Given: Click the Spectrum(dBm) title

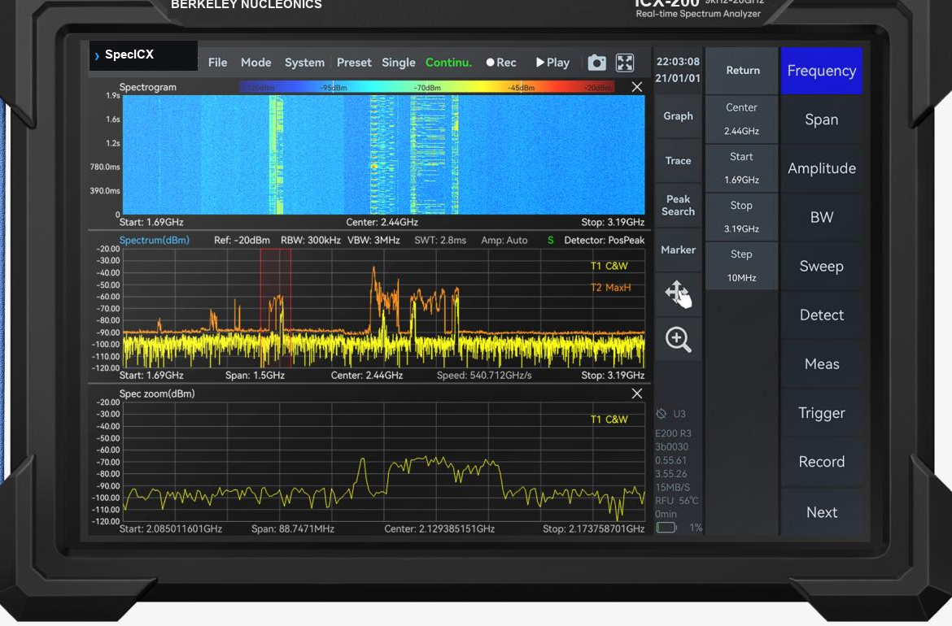Looking at the screenshot, I should pyautogui.click(x=155, y=240).
